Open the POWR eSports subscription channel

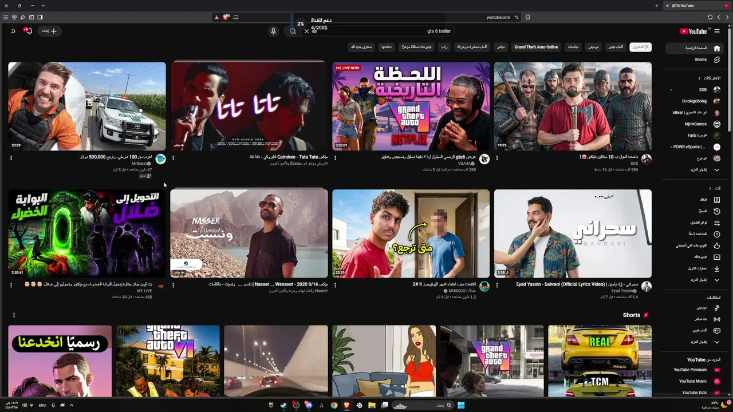tap(695, 147)
